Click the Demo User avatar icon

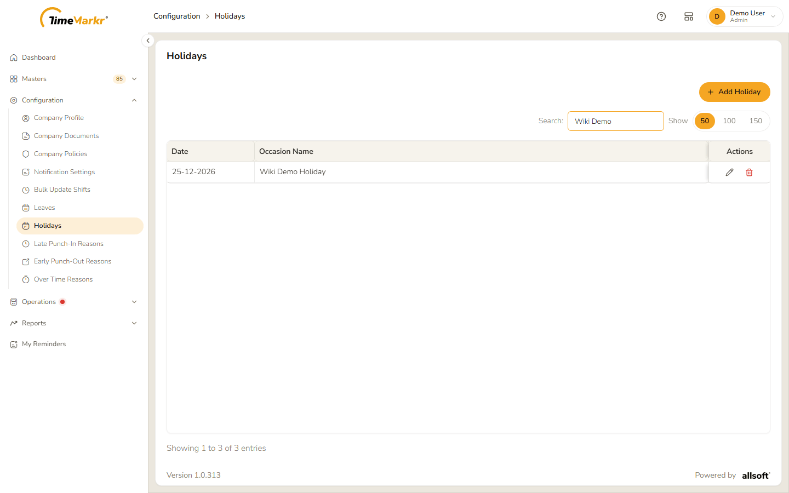pyautogui.click(x=717, y=16)
